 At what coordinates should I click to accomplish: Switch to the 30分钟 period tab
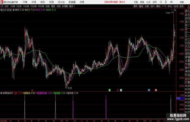pos(33,6)
